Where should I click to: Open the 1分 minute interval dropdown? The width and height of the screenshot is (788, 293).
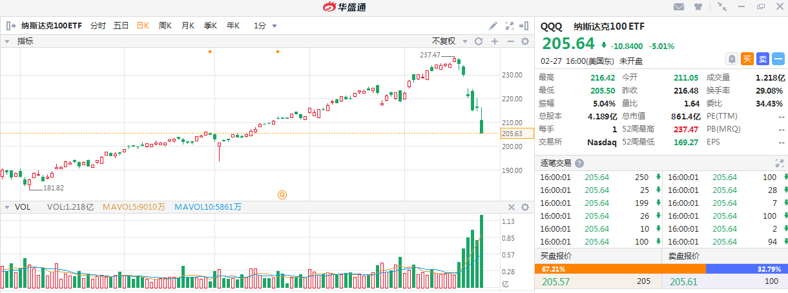pyautogui.click(x=265, y=26)
